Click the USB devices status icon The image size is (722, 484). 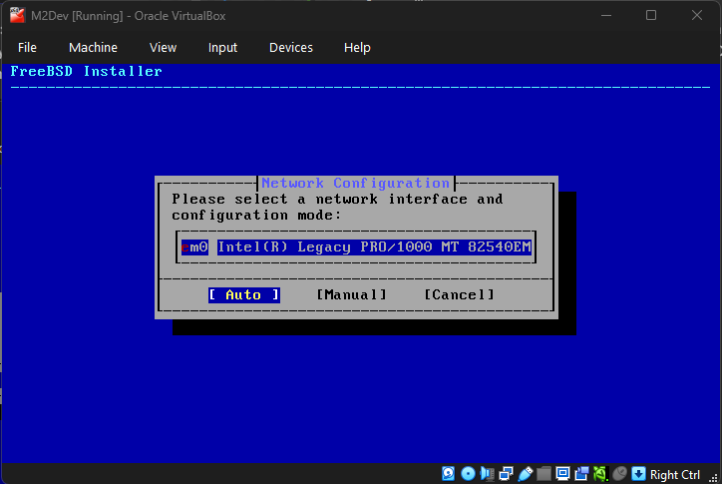coord(525,473)
